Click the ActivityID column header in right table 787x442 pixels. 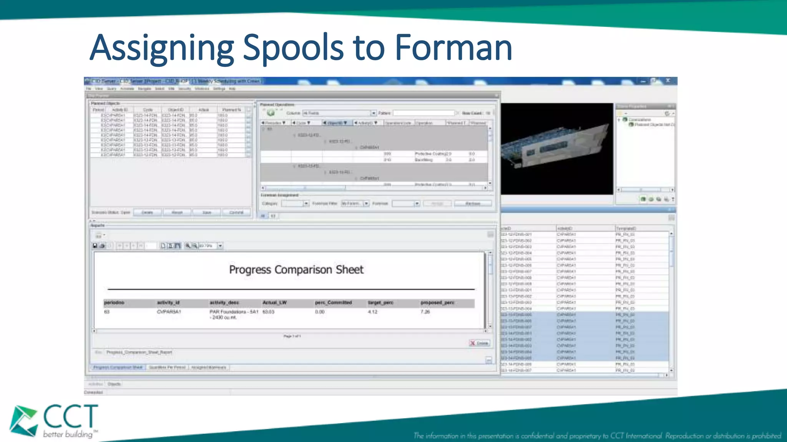[585, 228]
